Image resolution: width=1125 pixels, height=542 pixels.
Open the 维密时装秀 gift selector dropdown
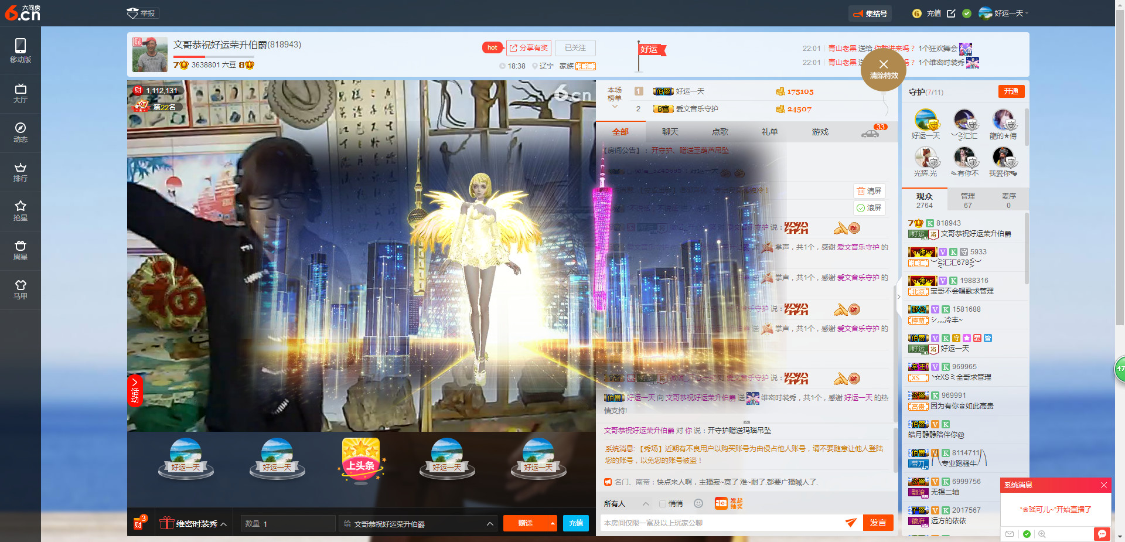(x=193, y=523)
